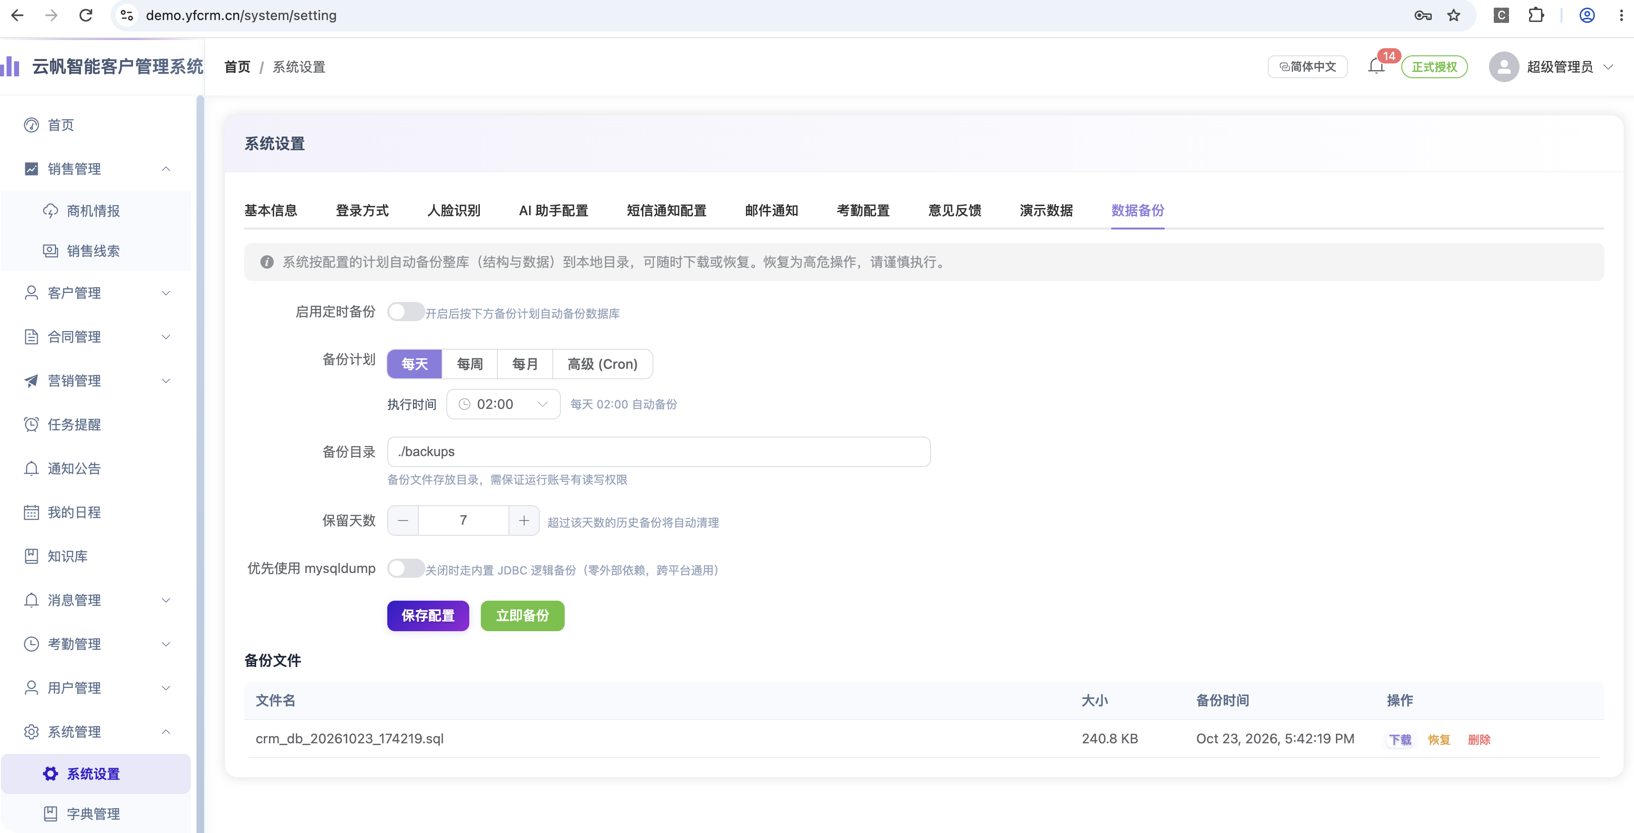Open the 02:00 execution time dropdown
This screenshot has height=833, width=1634.
(x=503, y=404)
